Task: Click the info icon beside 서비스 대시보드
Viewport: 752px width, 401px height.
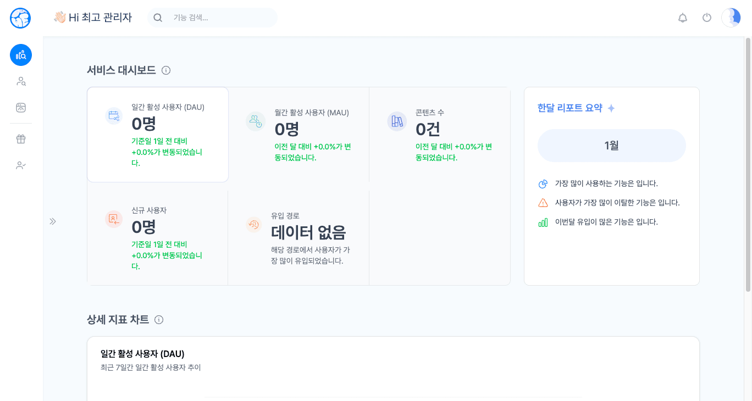Action: [166, 70]
